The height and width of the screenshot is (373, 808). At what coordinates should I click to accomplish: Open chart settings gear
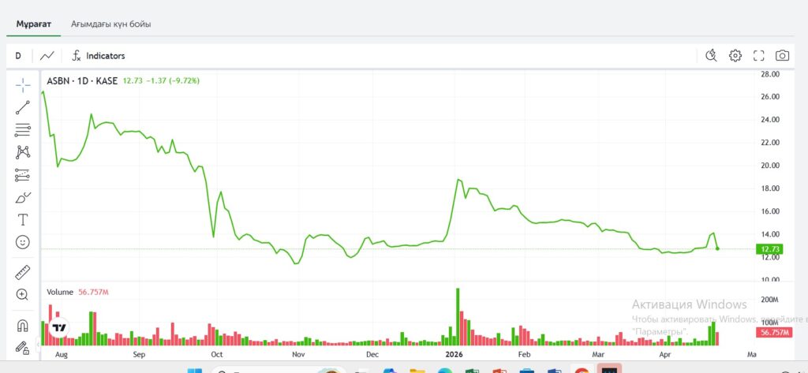(735, 55)
